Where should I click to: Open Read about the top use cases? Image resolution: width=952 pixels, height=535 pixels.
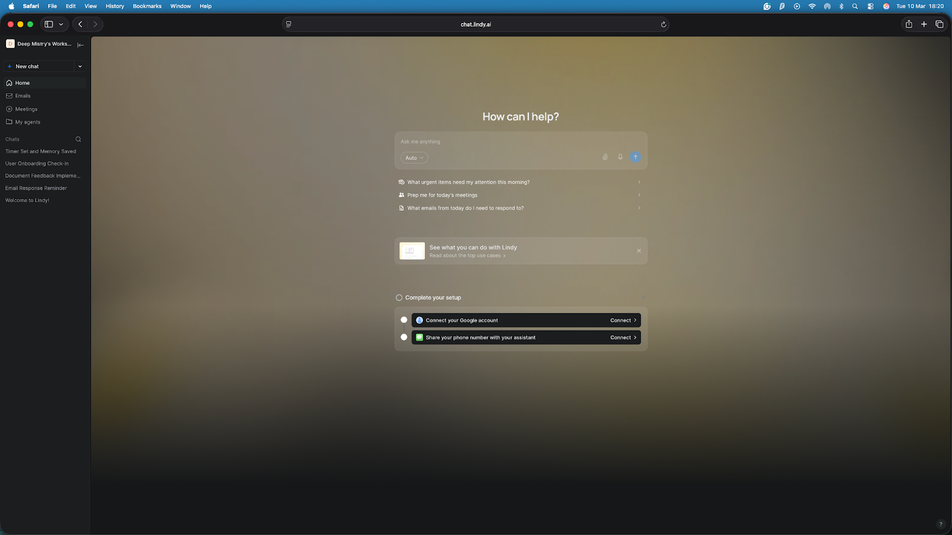tap(467, 256)
